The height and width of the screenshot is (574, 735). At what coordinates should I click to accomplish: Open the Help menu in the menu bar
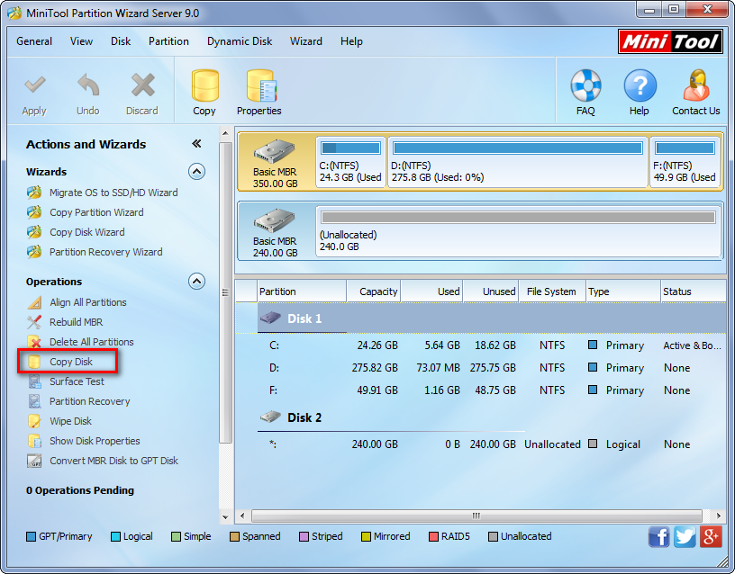[351, 41]
